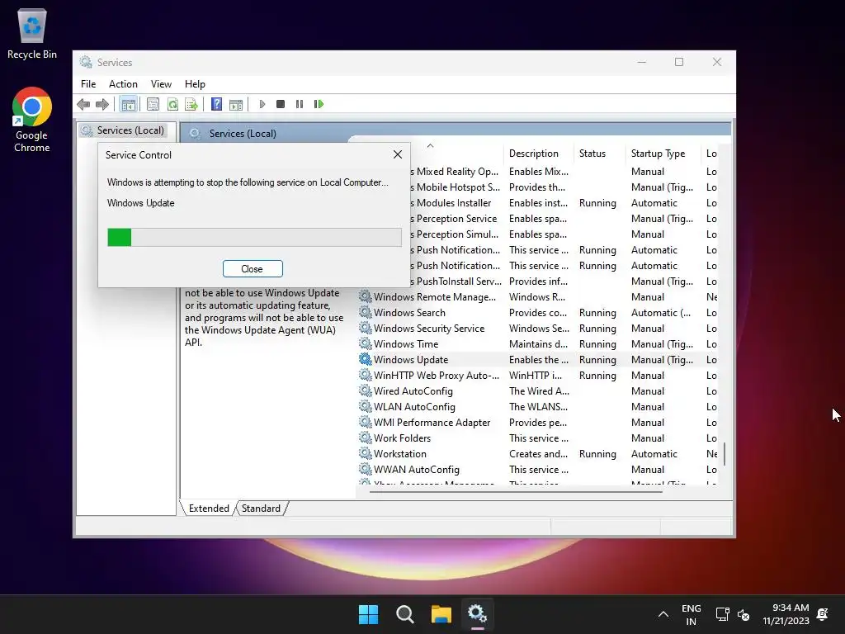Viewport: 845px width, 634px height.
Task: Open File Explorer from taskbar
Action: (441, 614)
